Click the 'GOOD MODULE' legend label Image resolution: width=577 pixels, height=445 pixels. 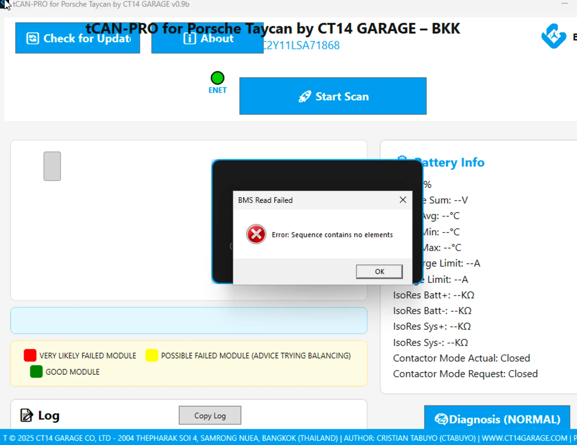(x=73, y=372)
